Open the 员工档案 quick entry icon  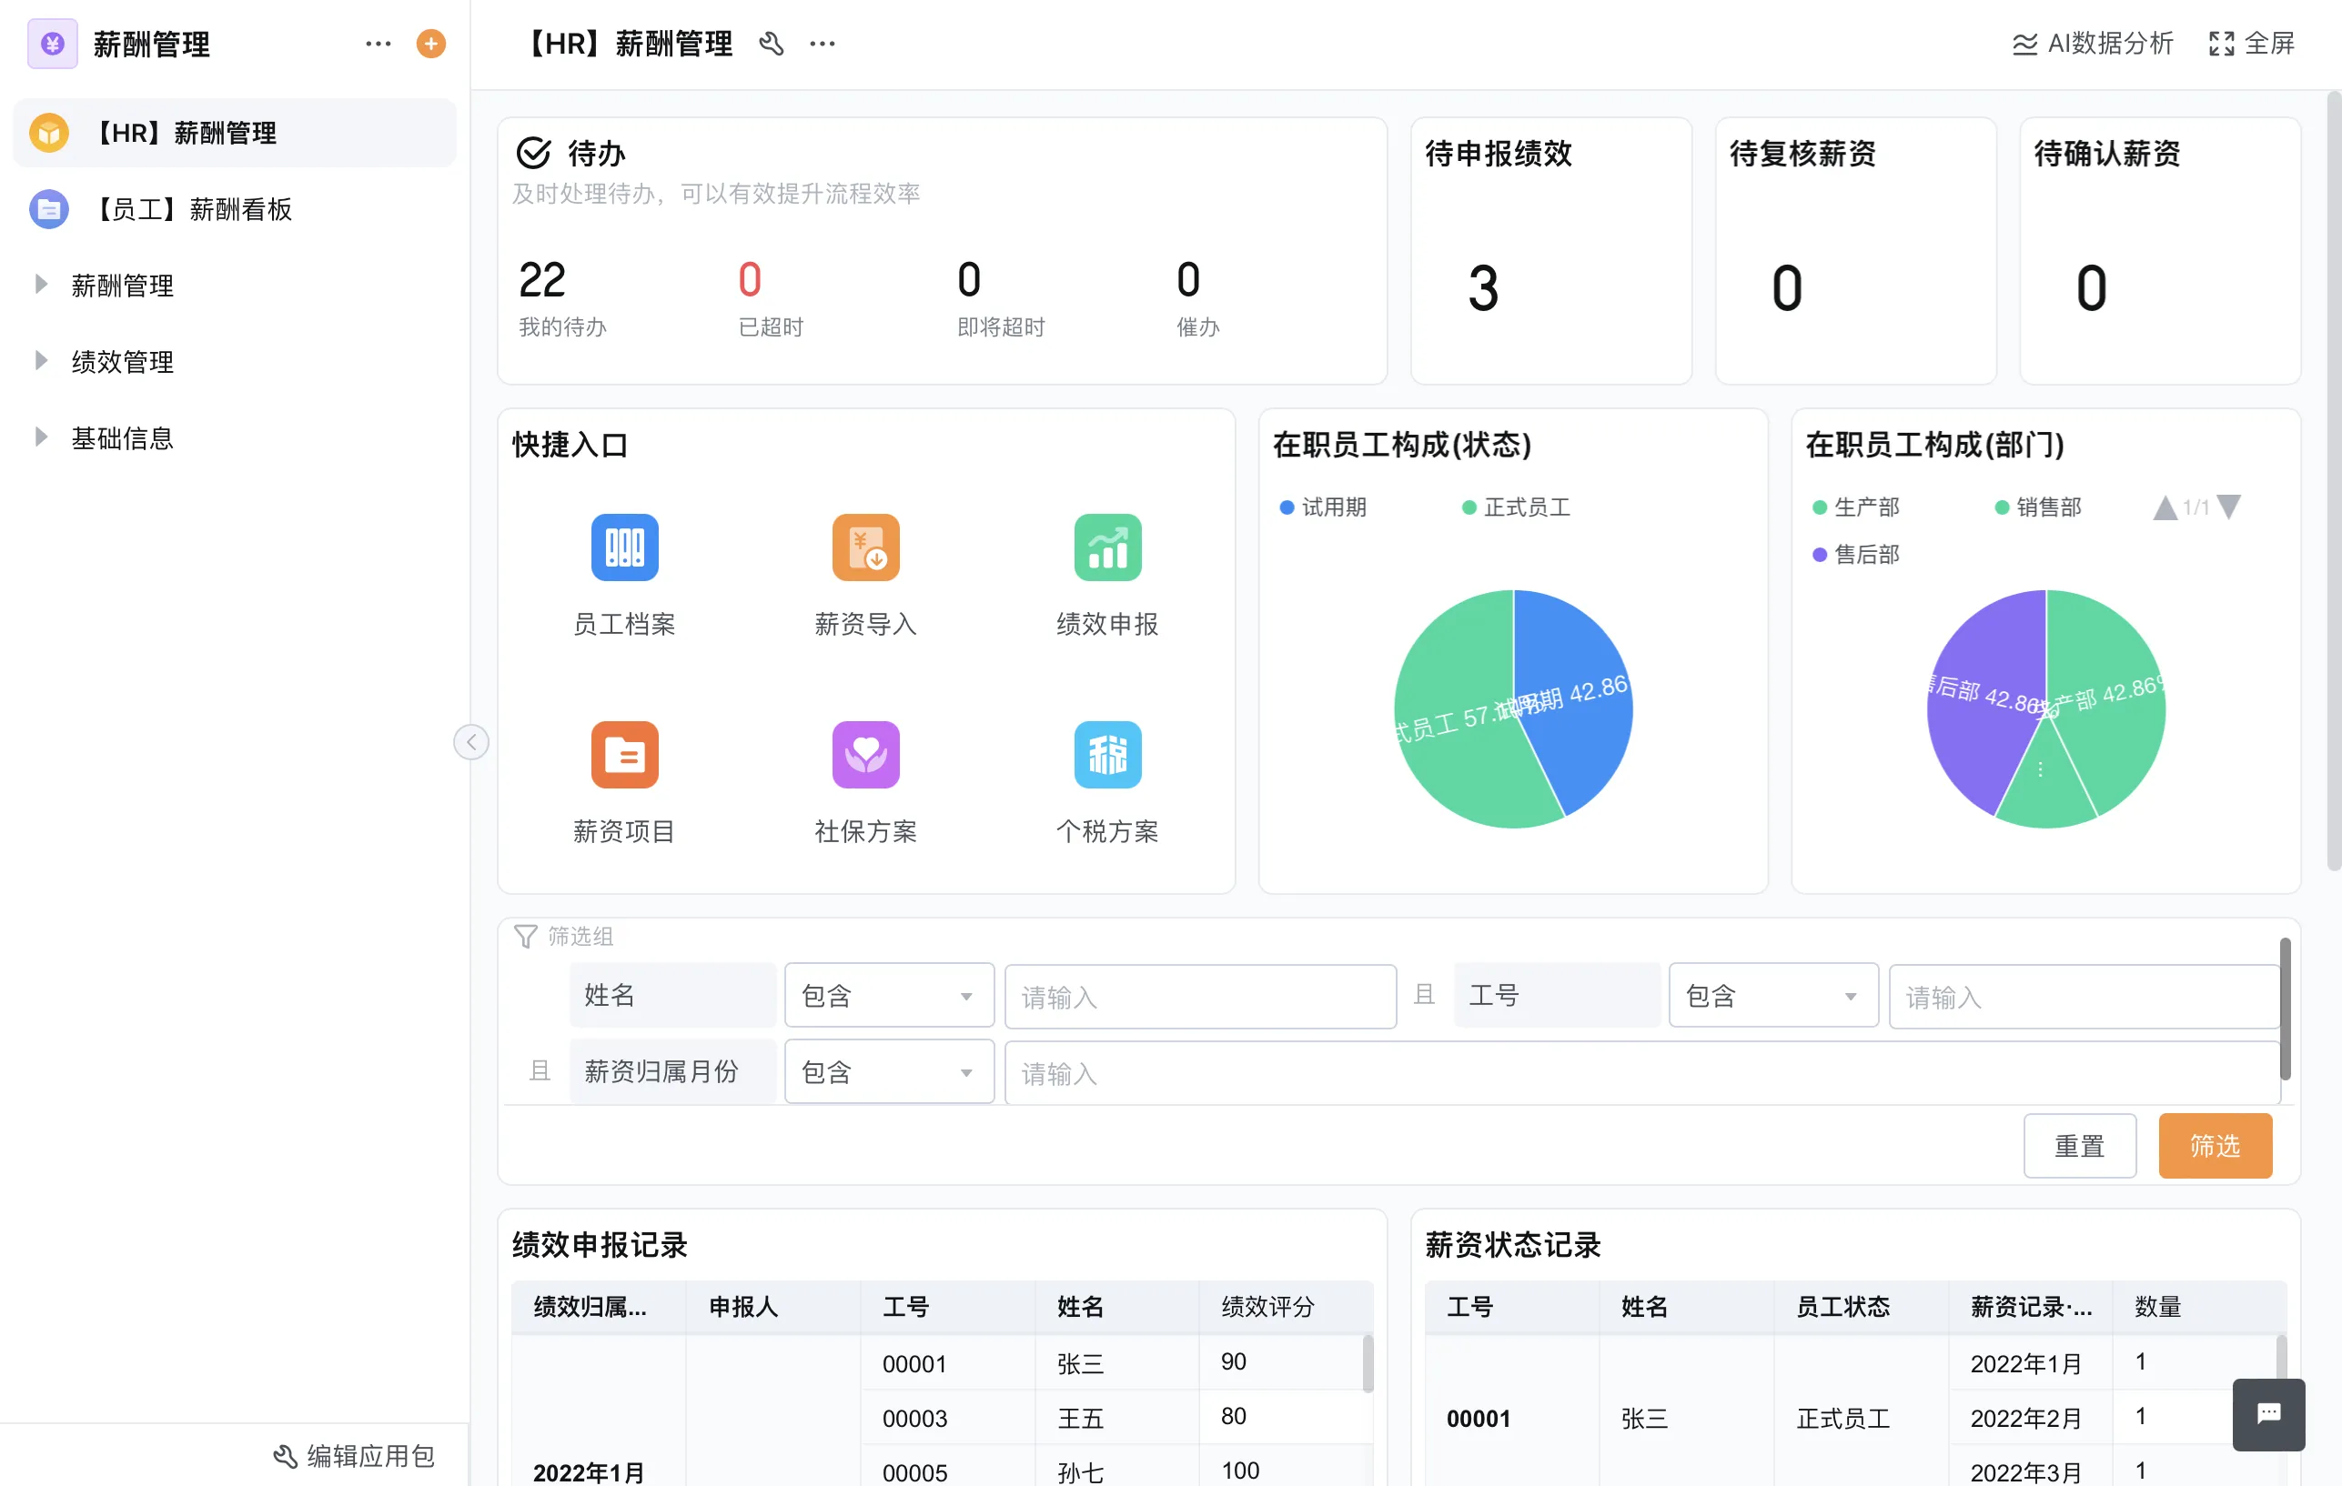click(623, 547)
